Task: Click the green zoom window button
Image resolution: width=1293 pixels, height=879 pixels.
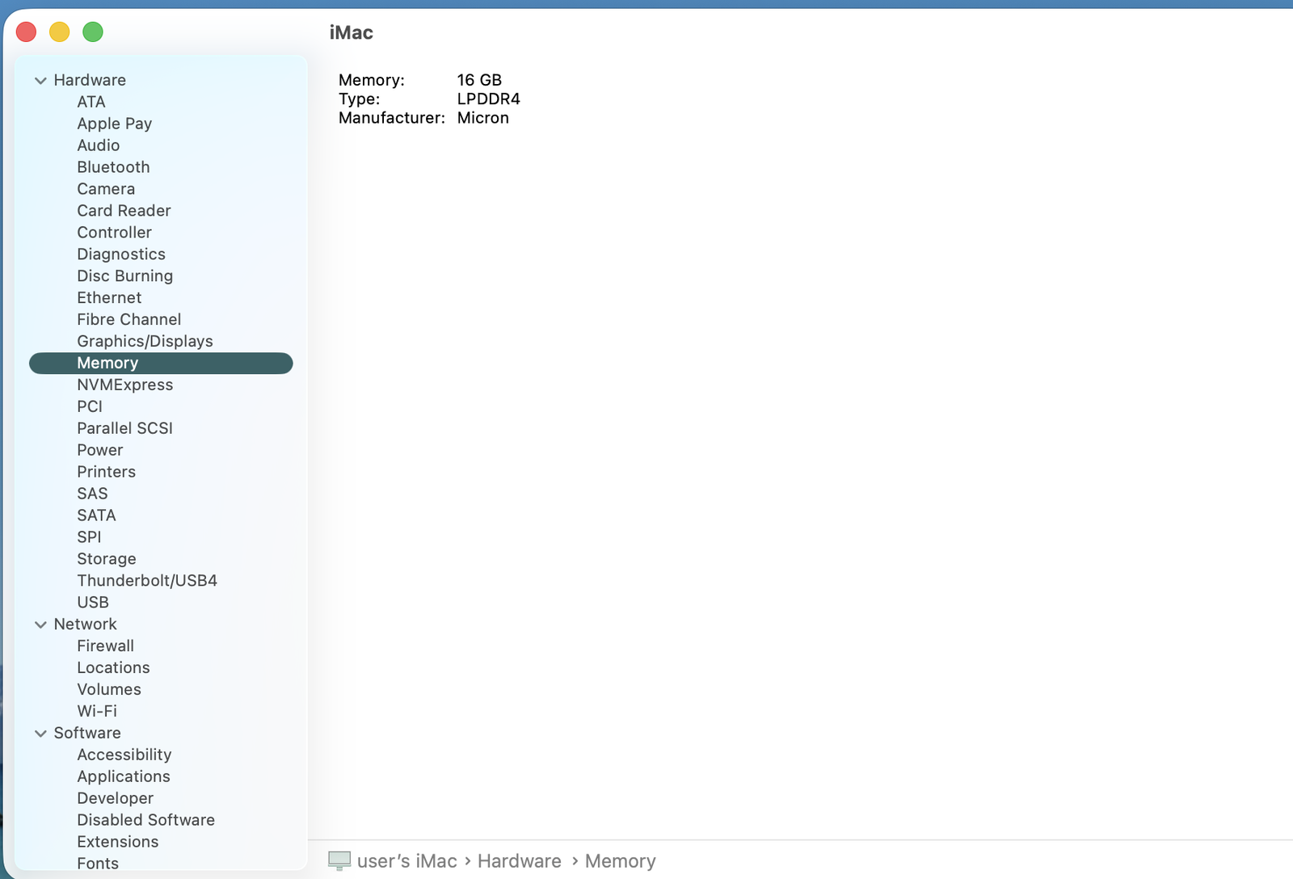Action: [x=93, y=32]
